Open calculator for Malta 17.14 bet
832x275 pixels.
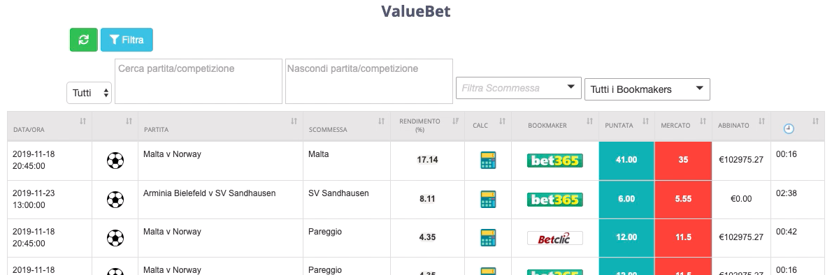[487, 160]
